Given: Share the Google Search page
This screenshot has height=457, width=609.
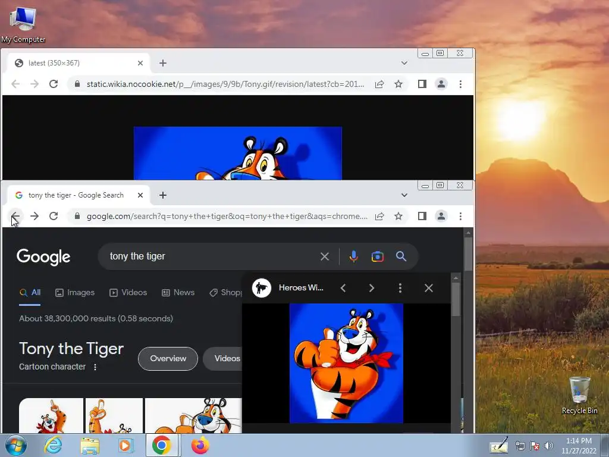Looking at the screenshot, I should 379,216.
